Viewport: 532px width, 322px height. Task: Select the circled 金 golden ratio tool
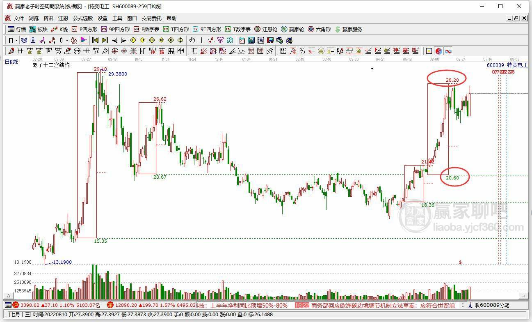[321, 51]
